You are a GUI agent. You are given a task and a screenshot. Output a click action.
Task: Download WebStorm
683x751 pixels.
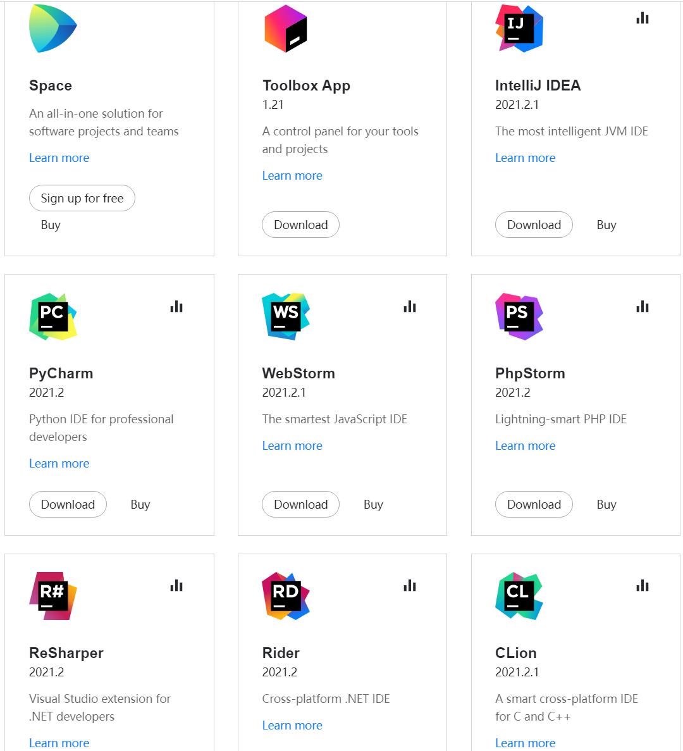click(300, 504)
